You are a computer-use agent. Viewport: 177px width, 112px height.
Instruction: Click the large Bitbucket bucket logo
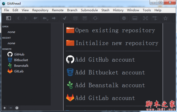pos(70,72)
